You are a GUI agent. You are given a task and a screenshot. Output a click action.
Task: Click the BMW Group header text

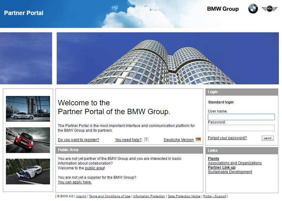pos(223,9)
